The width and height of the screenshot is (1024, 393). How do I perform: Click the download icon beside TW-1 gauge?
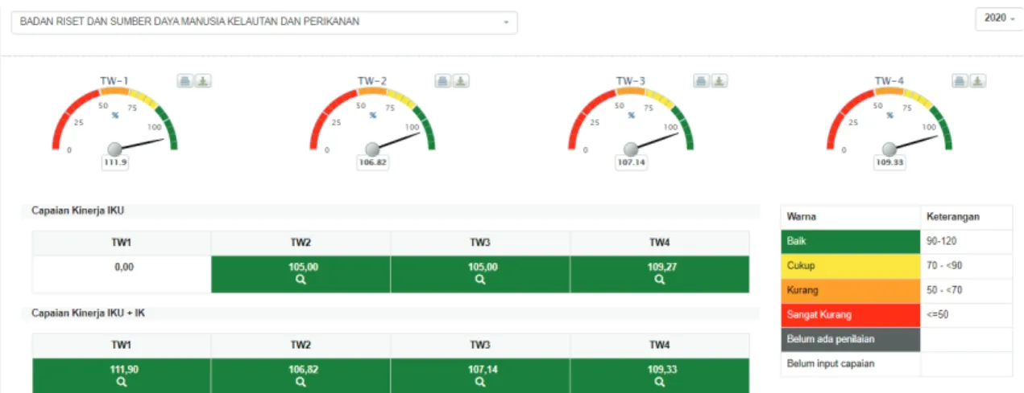tap(203, 81)
